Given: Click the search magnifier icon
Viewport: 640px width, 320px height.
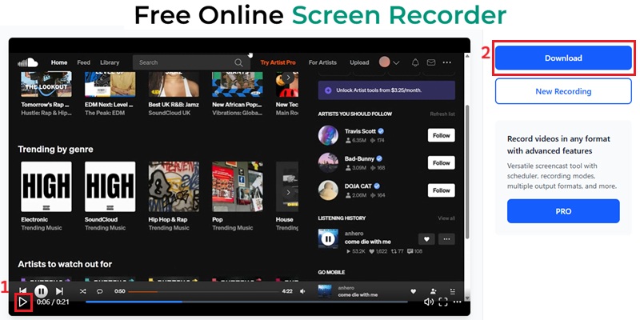Looking at the screenshot, I should click(238, 62).
